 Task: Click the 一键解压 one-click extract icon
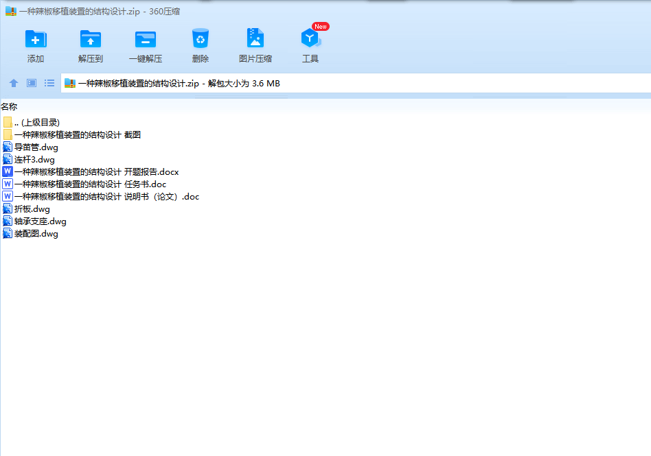[146, 39]
